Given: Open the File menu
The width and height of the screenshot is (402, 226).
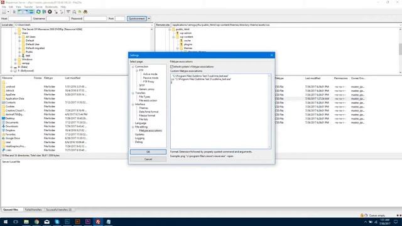Looking at the screenshot, I should click(x=4, y=7).
